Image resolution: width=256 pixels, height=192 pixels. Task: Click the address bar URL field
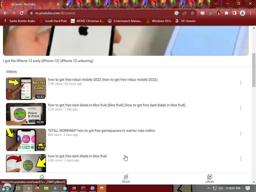pos(101,13)
